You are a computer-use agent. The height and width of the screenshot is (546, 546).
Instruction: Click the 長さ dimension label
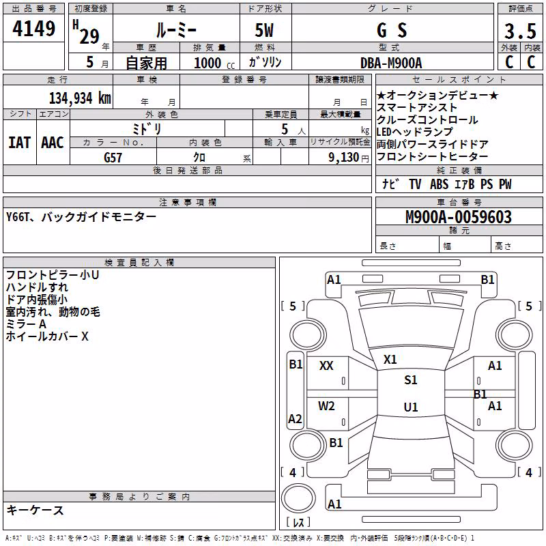coord(388,246)
